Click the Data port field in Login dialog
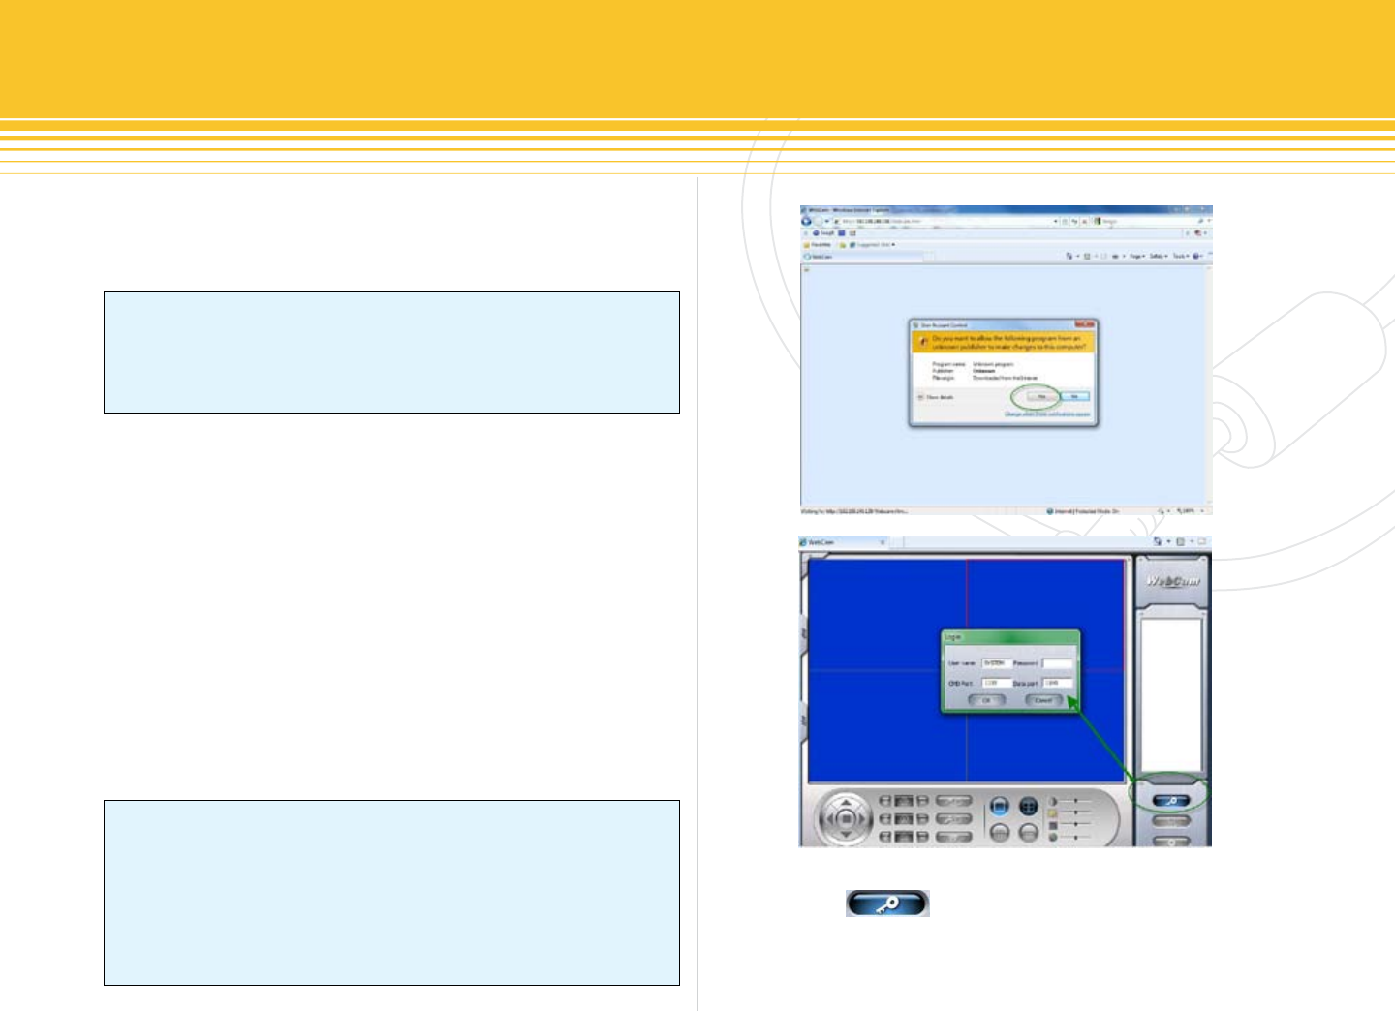Screen dimensions: 1395x1011 point(1057,683)
